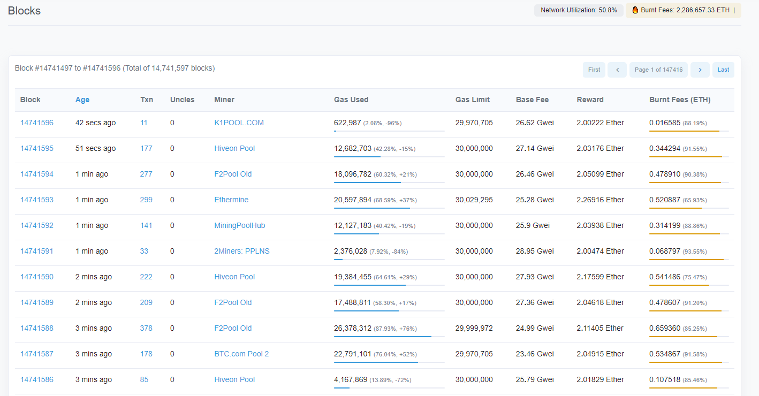Open F2Pool Old miner page
759x396 pixels.
(x=233, y=174)
